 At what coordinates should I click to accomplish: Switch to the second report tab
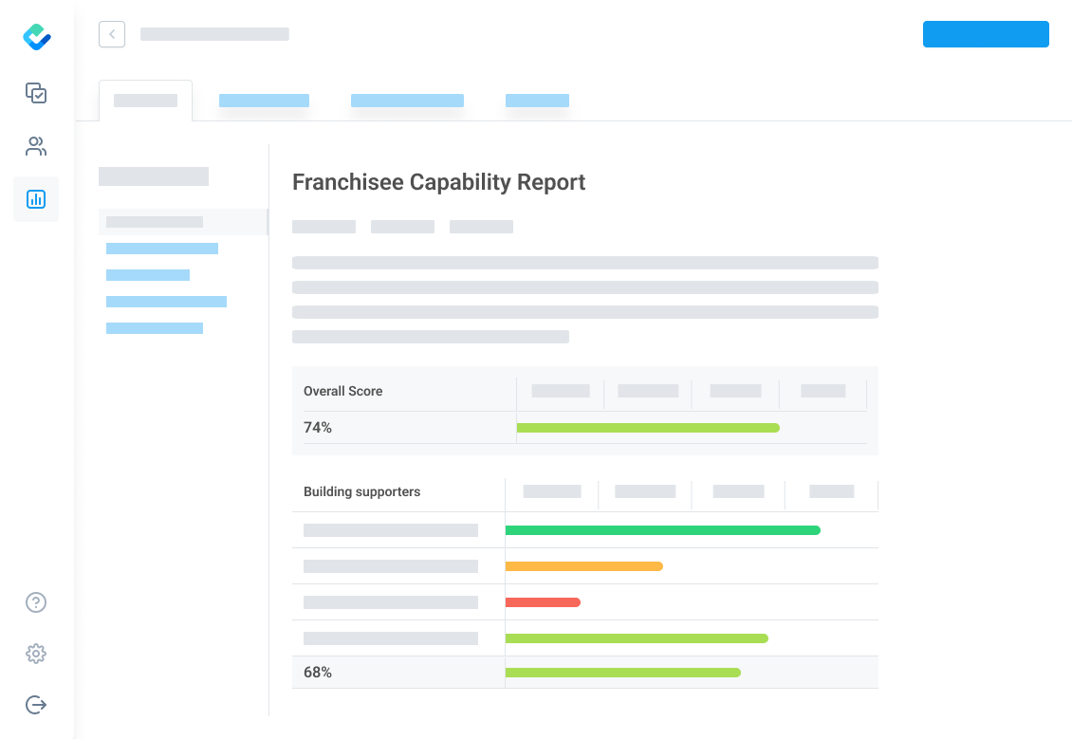coord(263,100)
